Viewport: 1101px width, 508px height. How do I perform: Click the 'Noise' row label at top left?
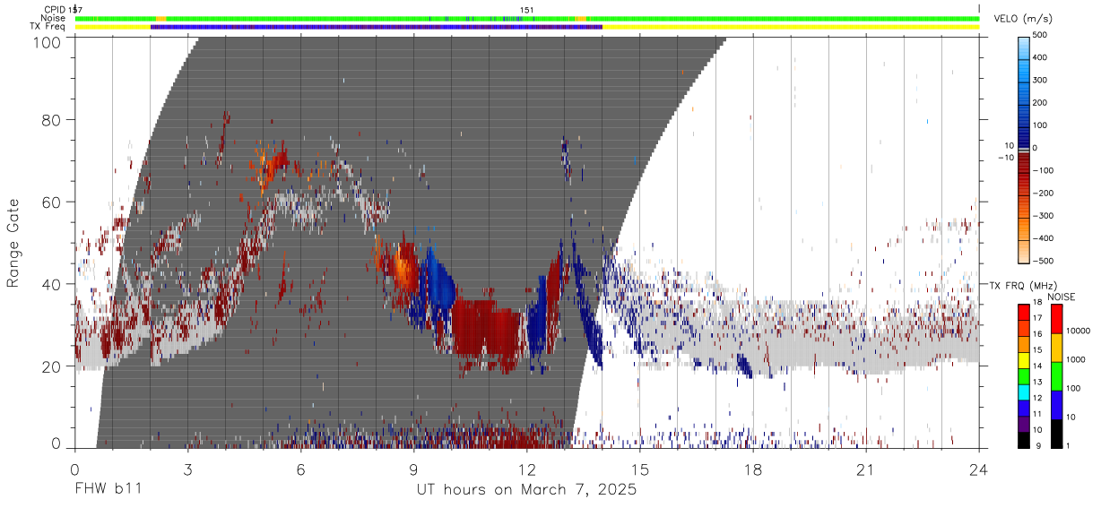pyautogui.click(x=53, y=18)
